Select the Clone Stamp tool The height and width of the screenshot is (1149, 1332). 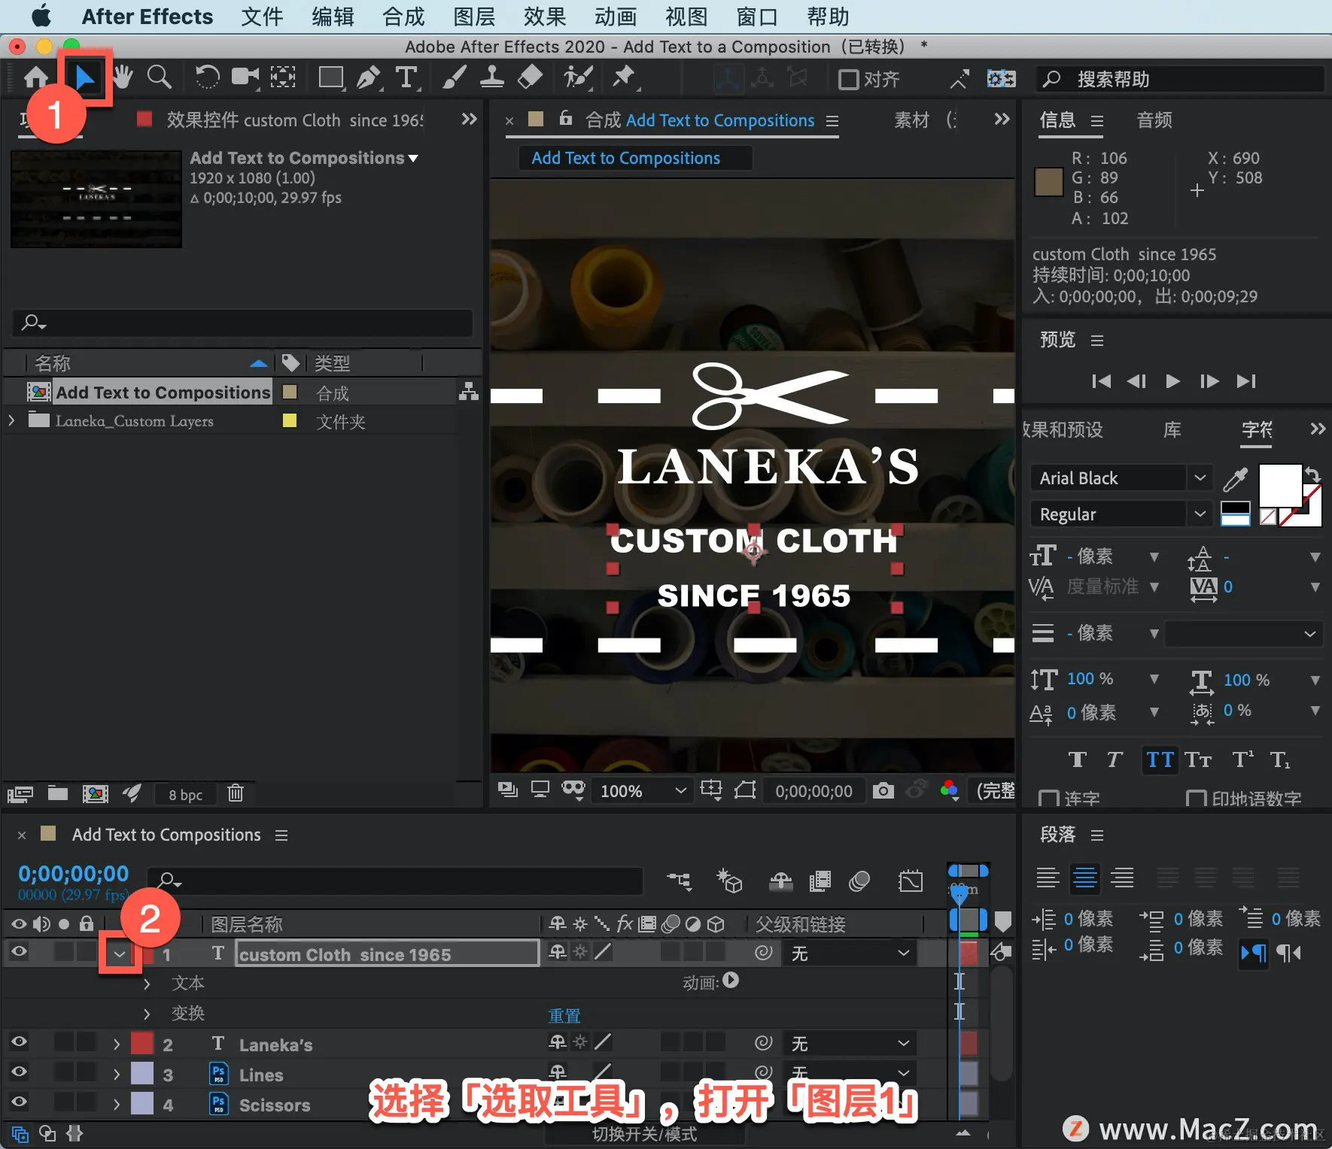(x=492, y=77)
